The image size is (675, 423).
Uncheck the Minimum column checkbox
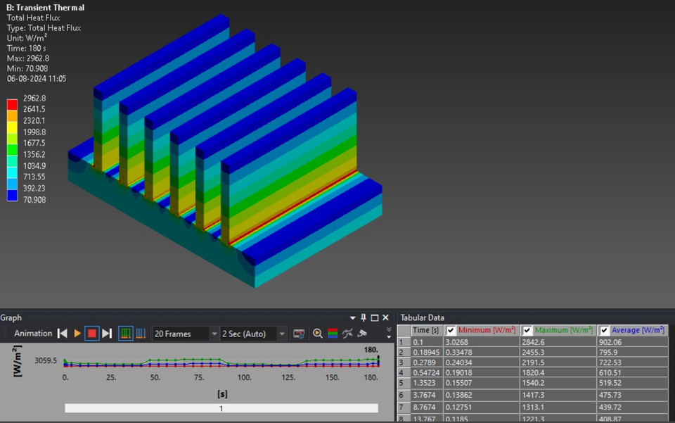coord(451,329)
